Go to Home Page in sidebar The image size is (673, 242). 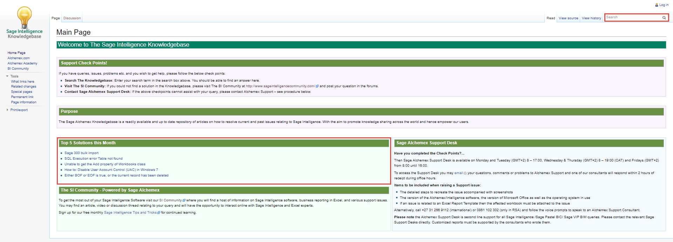pyautogui.click(x=16, y=53)
